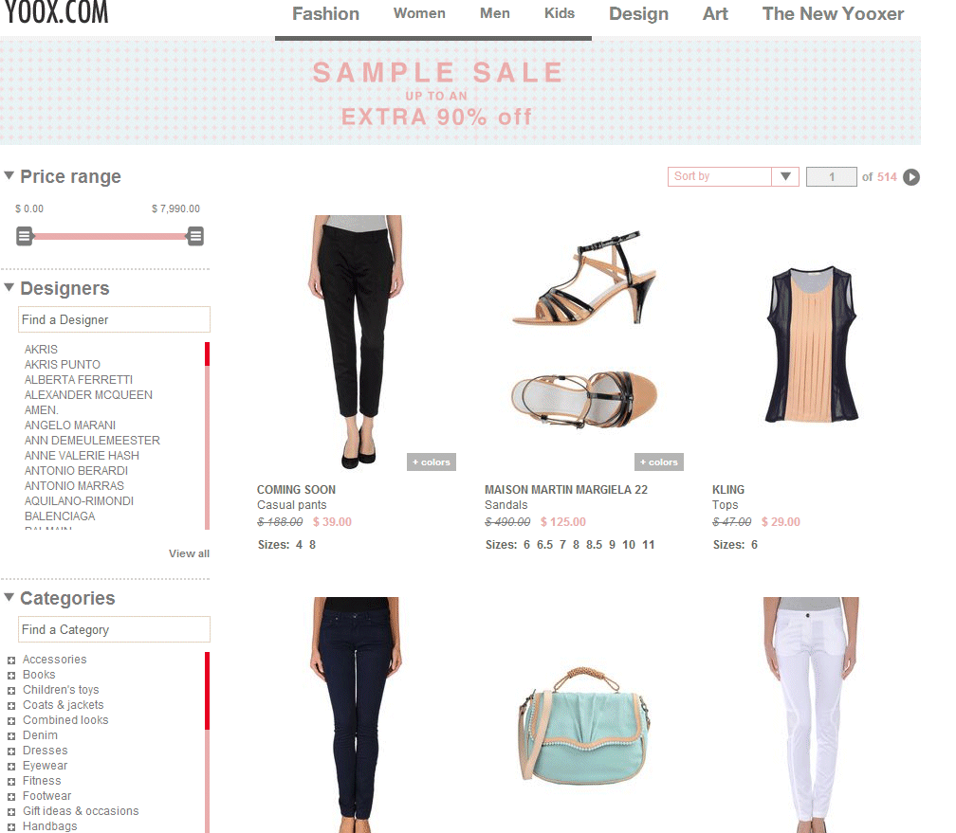Go to the next results page arrow
This screenshot has width=956, height=833.
(910, 176)
